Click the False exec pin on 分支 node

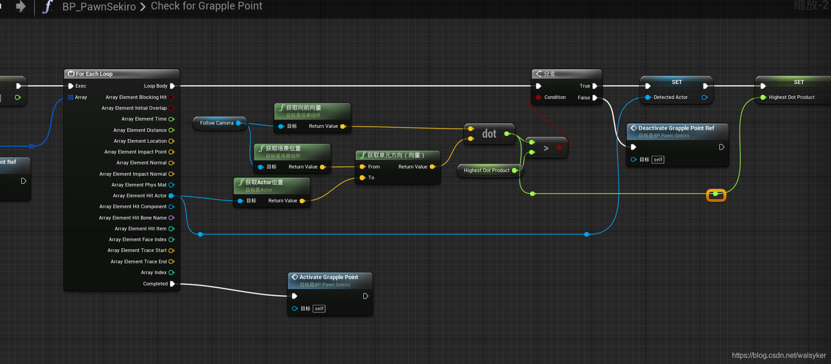pos(595,98)
